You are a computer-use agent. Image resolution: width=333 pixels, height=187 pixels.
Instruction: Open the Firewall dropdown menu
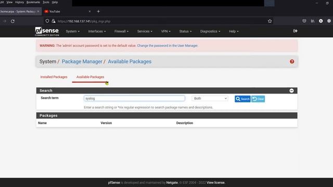coord(121,31)
